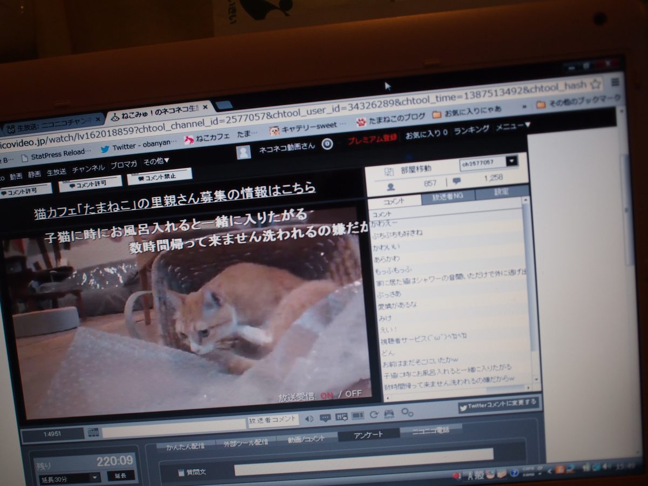Click the middle コメント許可 button
Image resolution: width=648 pixels, height=486 pixels.
[x=90, y=184]
